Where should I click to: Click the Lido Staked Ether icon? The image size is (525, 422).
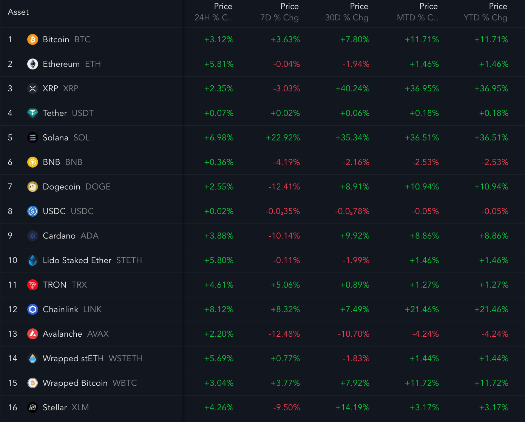(33, 260)
